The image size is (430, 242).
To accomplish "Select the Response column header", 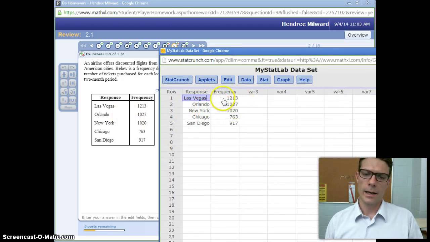I will pyautogui.click(x=197, y=92).
